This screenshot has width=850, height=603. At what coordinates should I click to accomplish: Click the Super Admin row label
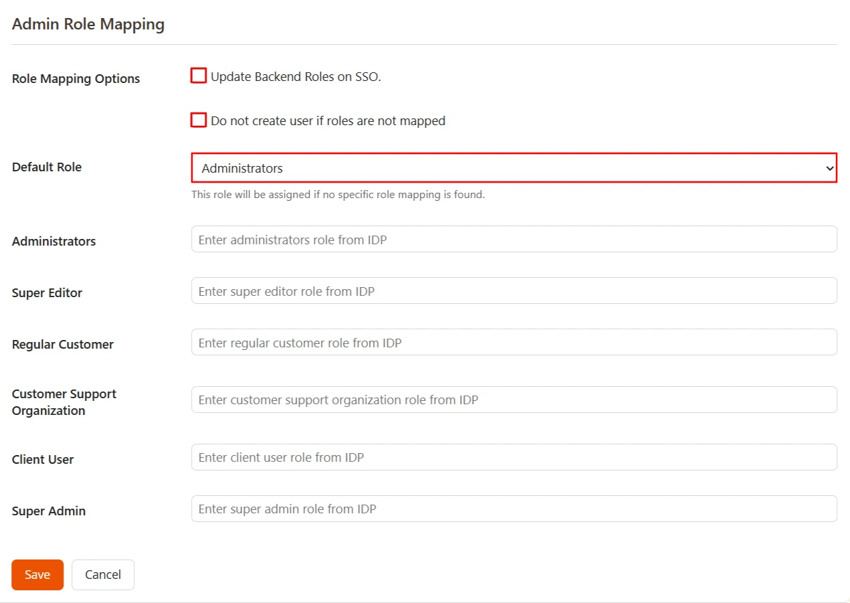tap(49, 511)
